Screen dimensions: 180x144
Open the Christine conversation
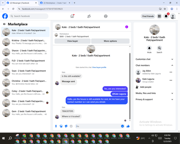25,82
